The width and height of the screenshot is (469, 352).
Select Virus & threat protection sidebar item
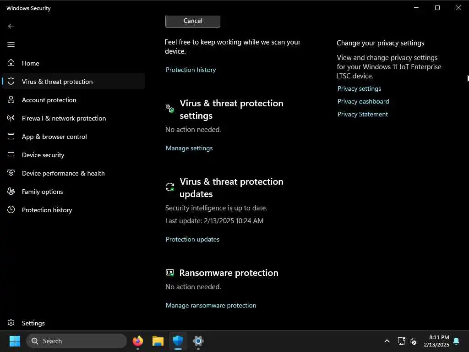73,81
